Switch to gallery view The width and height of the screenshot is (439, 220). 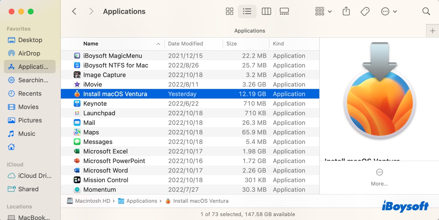point(284,11)
